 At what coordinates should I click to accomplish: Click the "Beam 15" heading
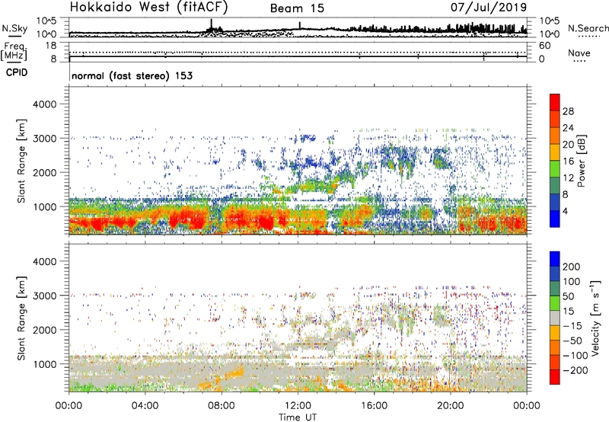coord(297,8)
